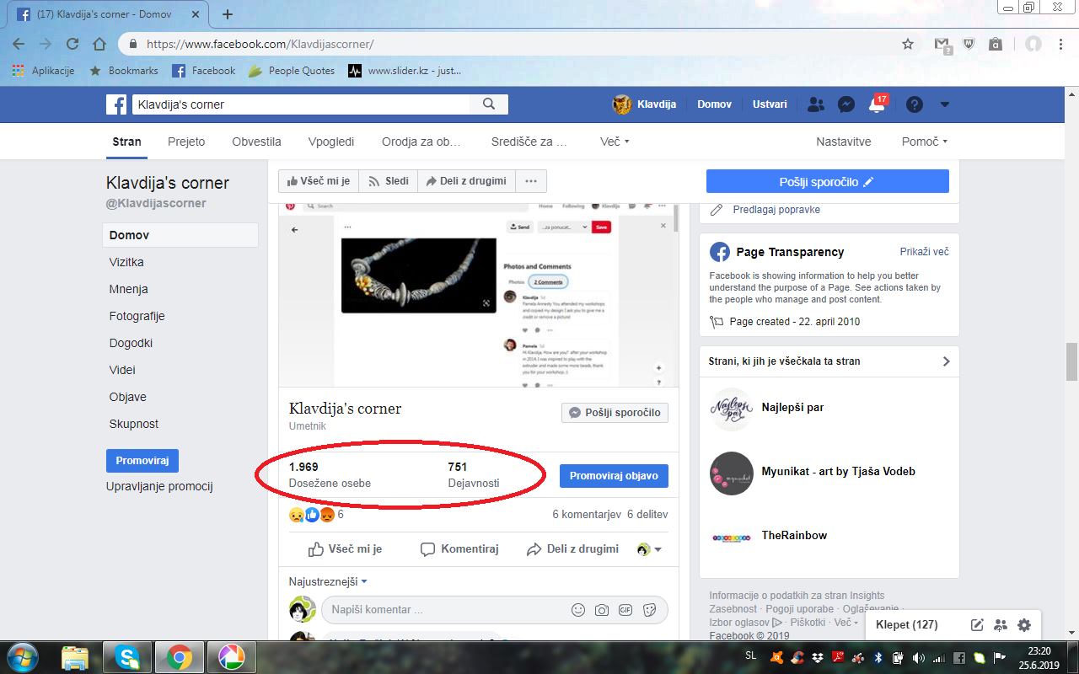
Task: Click the Promoviraj button in sidebar
Action: pyautogui.click(x=142, y=461)
